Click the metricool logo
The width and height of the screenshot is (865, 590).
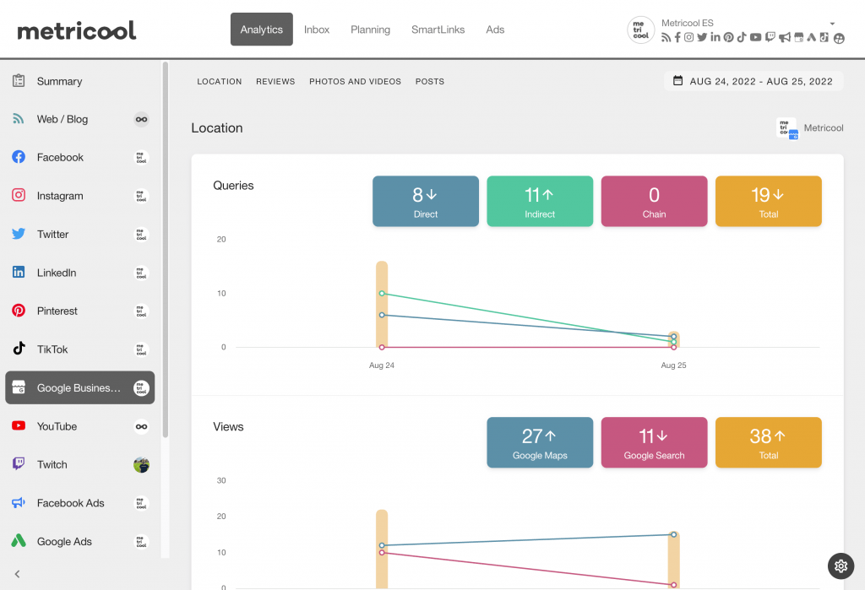77,30
